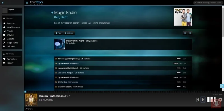224x111 pixels.
Task: Go back using the arrow beside Magic Radio
Action: pyautogui.click(x=52, y=13)
